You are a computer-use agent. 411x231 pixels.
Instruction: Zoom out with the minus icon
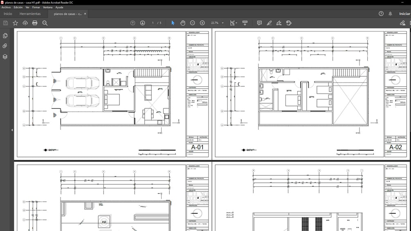[x=192, y=23]
